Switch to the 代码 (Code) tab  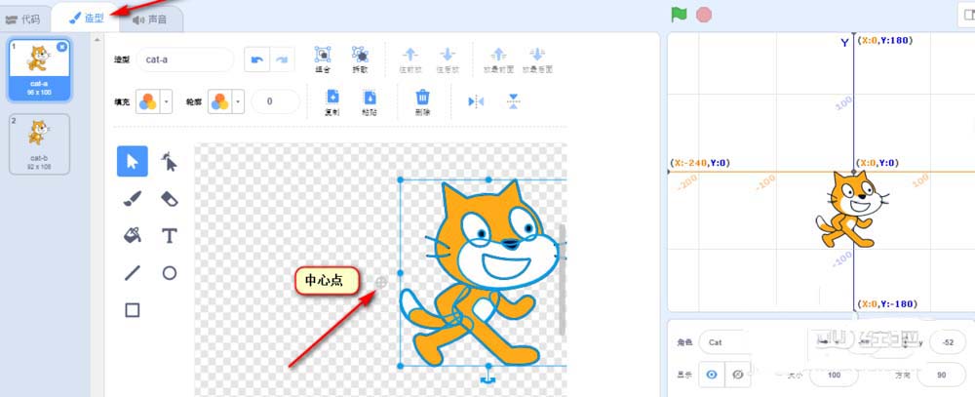click(23, 20)
